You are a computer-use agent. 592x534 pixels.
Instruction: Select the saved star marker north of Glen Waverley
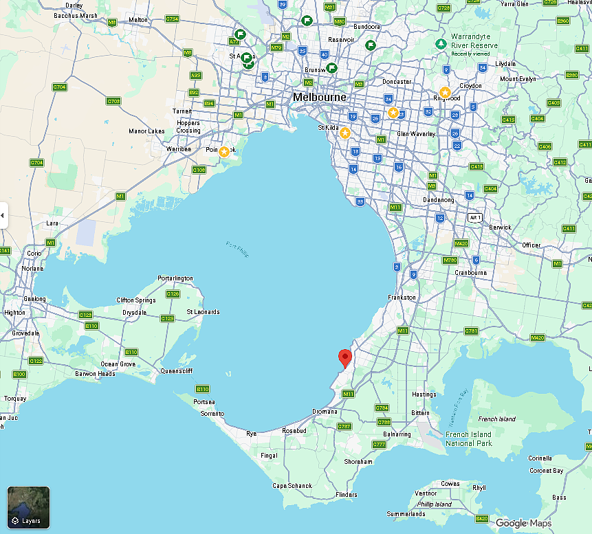(x=393, y=113)
